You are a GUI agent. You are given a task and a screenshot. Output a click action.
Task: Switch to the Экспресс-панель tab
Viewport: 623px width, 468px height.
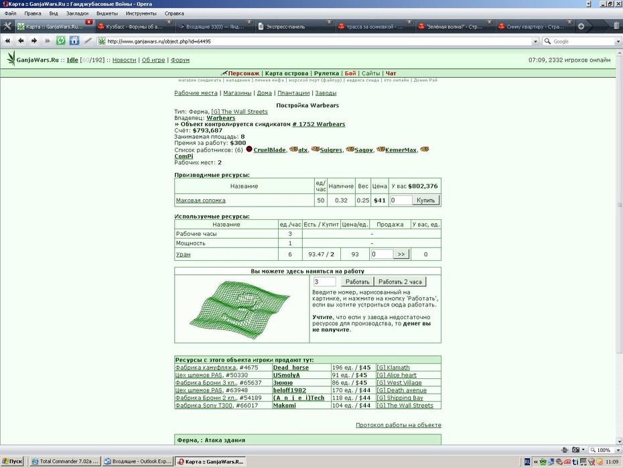295,27
